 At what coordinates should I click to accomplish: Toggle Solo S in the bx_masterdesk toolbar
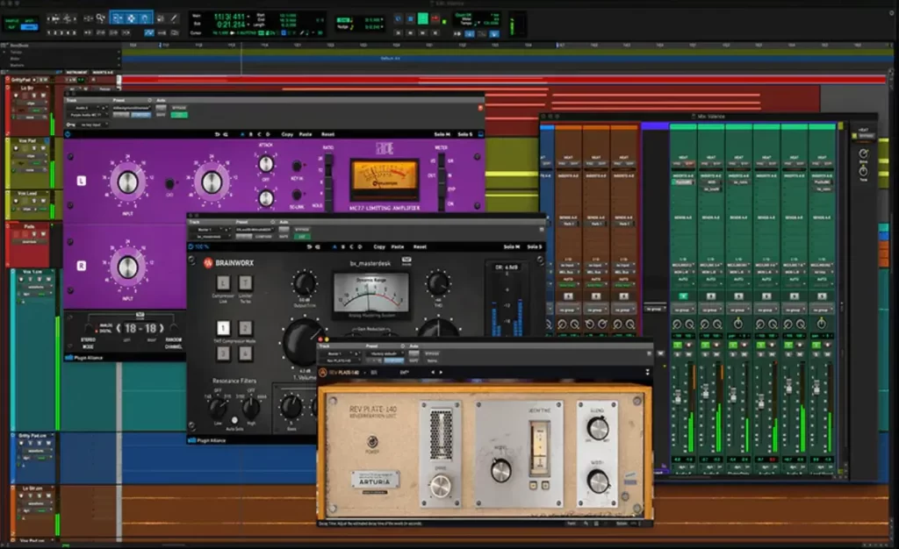tap(535, 246)
